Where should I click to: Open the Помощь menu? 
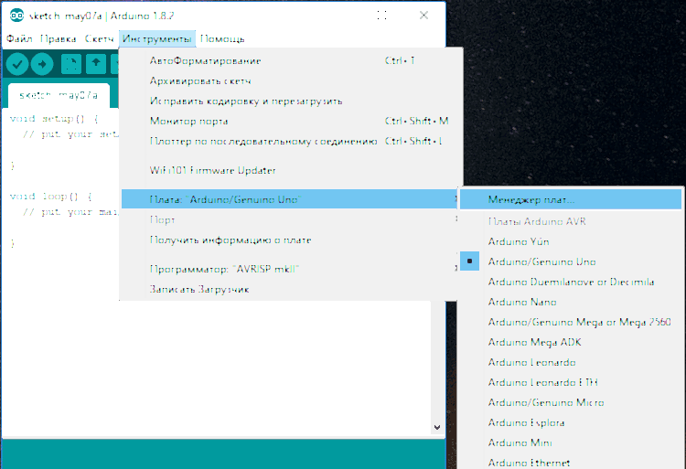[x=222, y=39]
